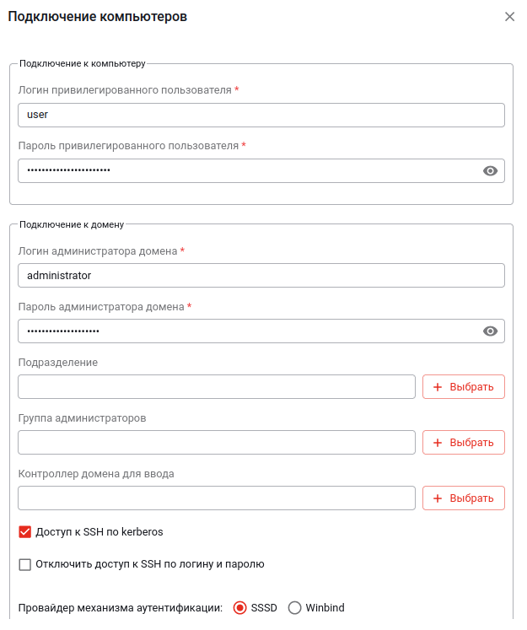Focus the domain administrator login field

pos(261,276)
